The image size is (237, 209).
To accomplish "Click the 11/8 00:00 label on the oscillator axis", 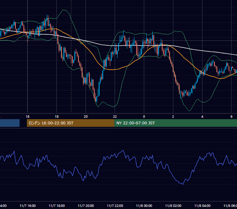I will click(x=144, y=206).
